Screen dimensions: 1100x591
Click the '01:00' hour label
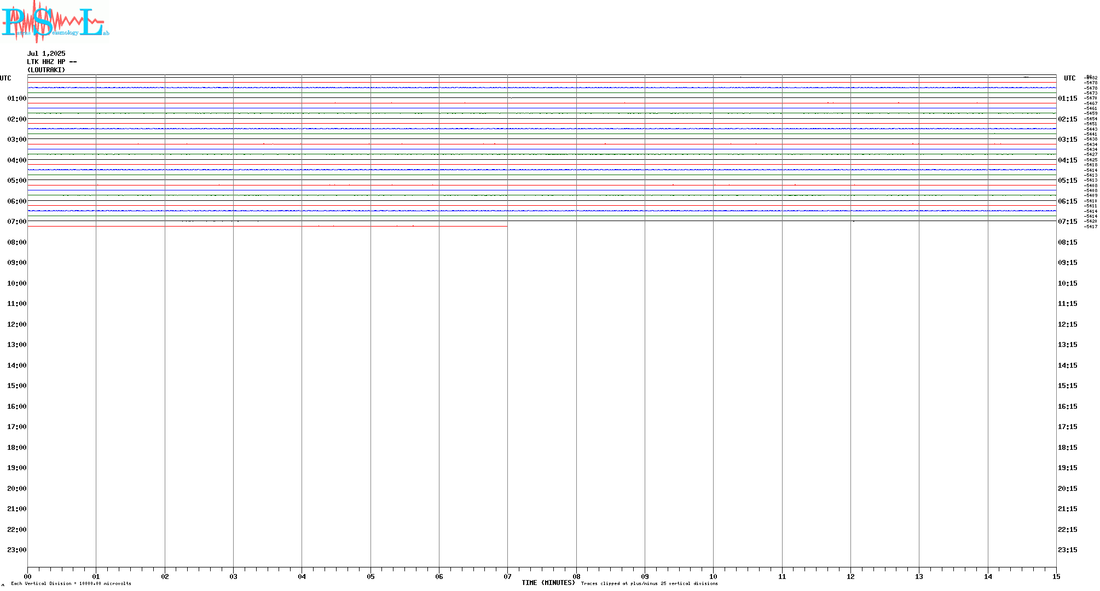tap(17, 99)
